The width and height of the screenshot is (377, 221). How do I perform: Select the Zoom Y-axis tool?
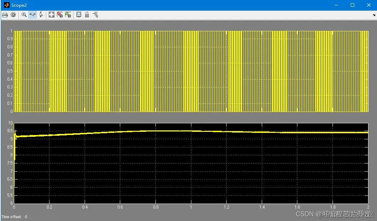pos(41,15)
